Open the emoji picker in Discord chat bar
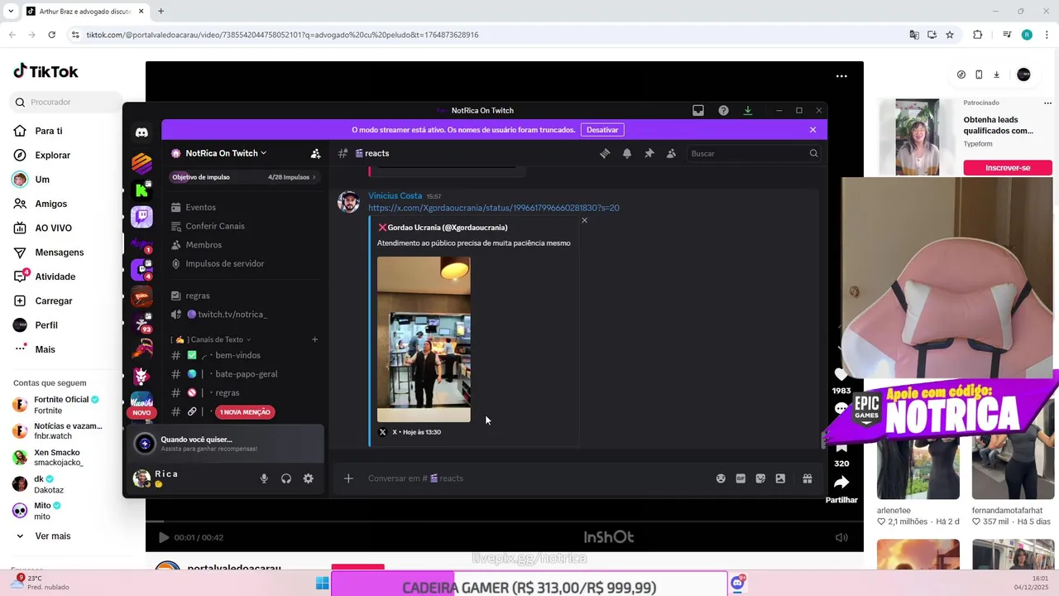The height and width of the screenshot is (596, 1059). click(x=721, y=478)
